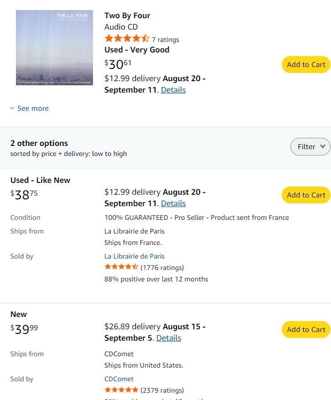This screenshot has width=331, height=400.
Task: Open Details link for the Like New delivery
Action: 173,203
